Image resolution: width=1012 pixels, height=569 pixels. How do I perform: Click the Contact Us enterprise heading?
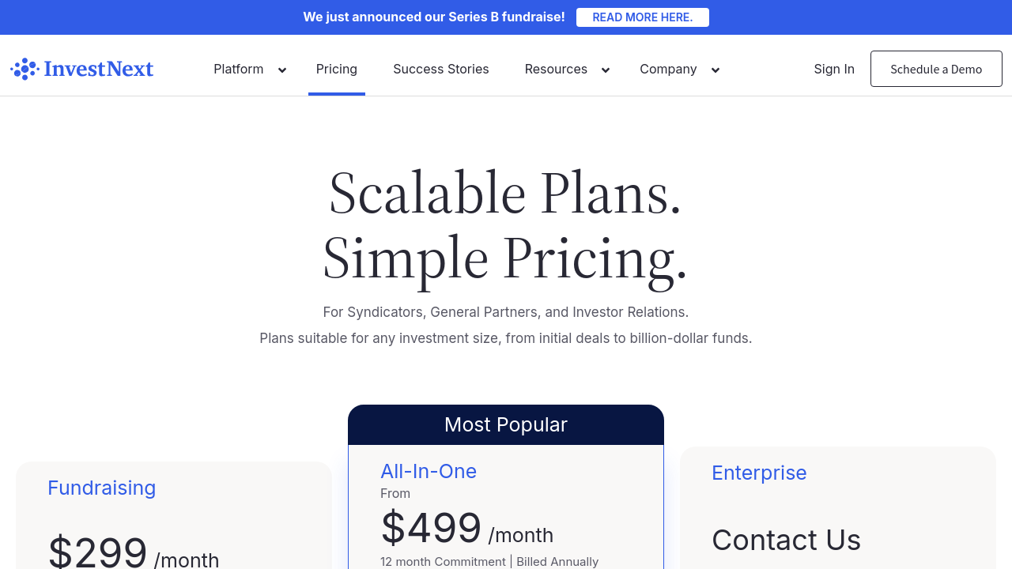tap(786, 541)
